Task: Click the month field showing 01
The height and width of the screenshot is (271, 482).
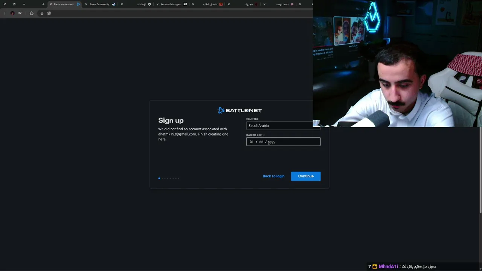Action: pos(252,142)
